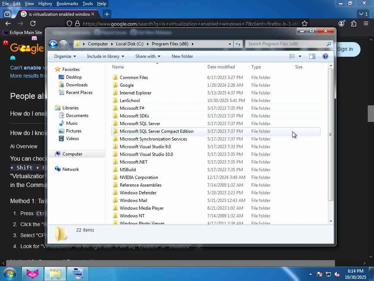Click the search magnifier in Explorer
This screenshot has width=374, height=281.
point(329,44)
